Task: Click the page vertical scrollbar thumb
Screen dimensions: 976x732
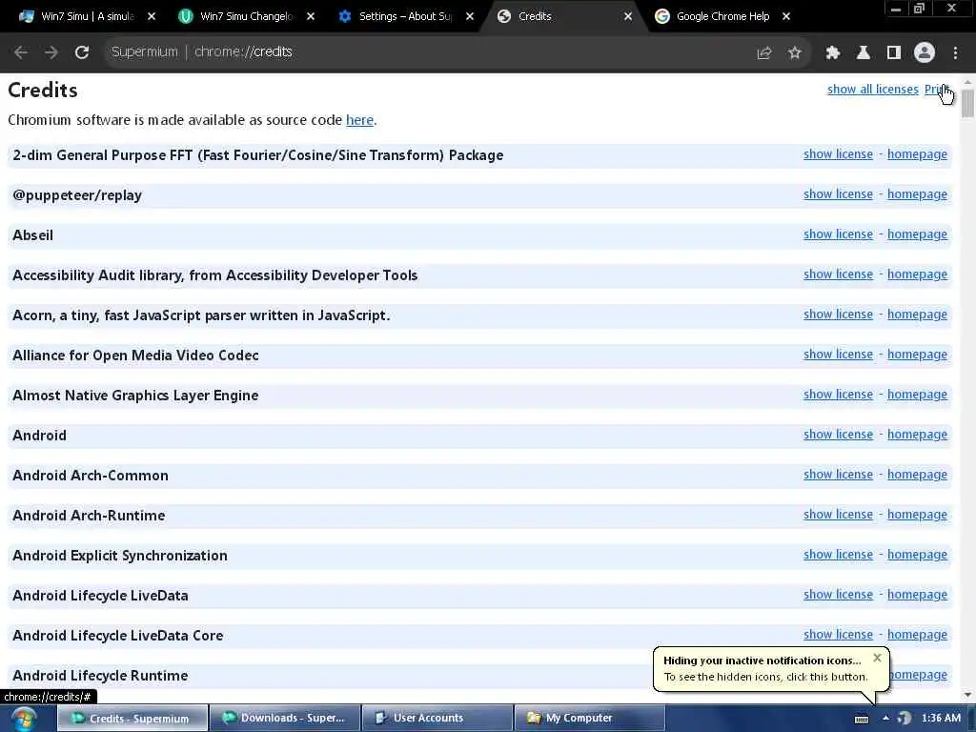Action: 967,103
